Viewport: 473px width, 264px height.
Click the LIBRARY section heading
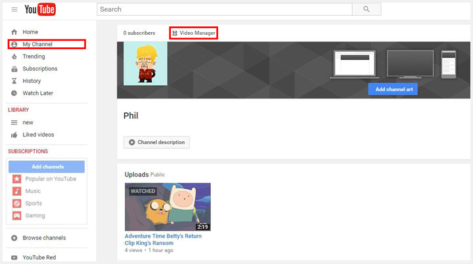point(18,110)
